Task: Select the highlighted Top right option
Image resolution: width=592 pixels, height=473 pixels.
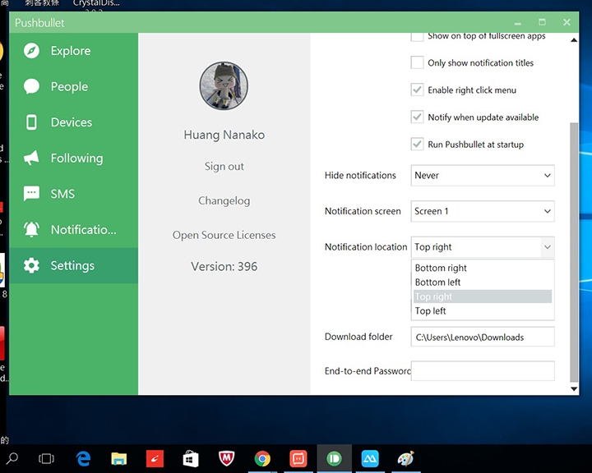Action: pyautogui.click(x=483, y=296)
